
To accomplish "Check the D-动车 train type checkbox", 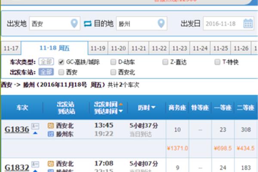I will [113, 62].
